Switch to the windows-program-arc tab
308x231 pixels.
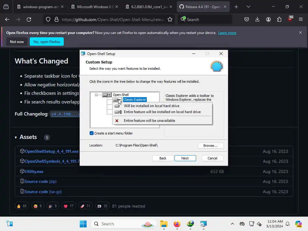[x=40, y=7]
